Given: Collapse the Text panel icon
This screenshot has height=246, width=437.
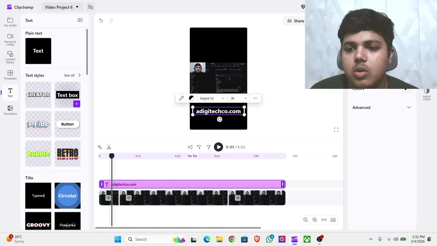Looking at the screenshot, I should tap(80, 20).
